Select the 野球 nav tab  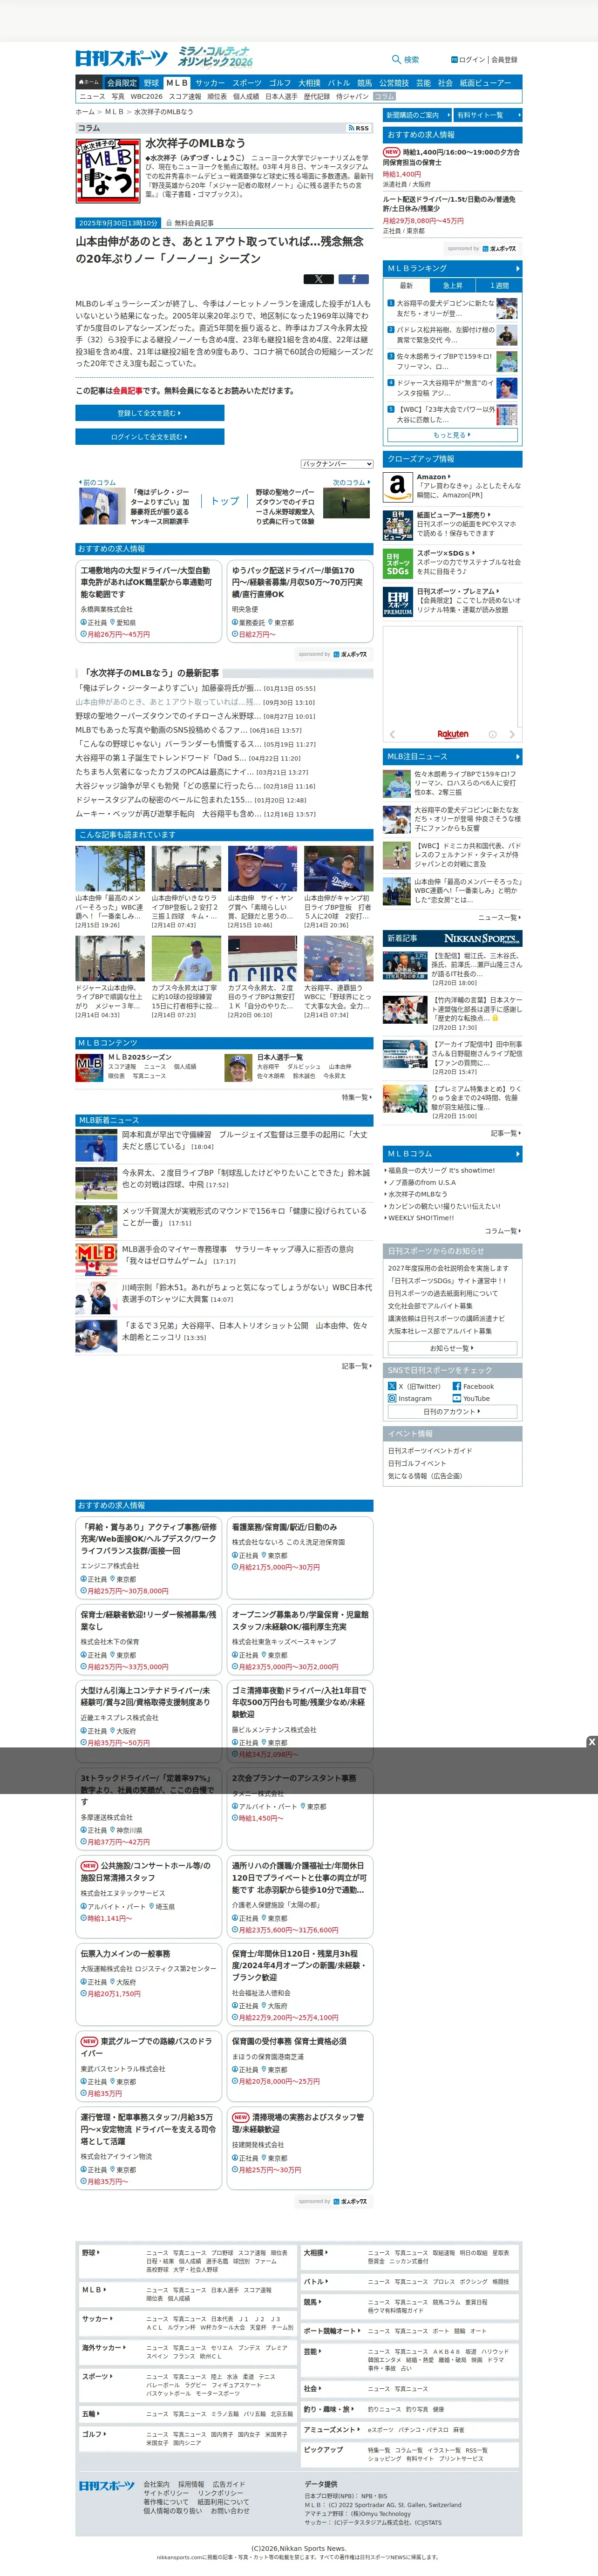[151, 83]
